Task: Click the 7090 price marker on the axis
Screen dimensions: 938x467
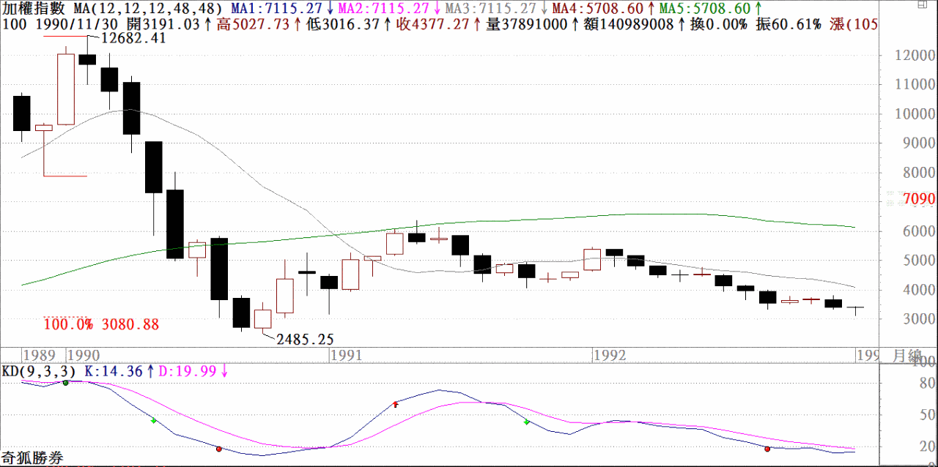Action: point(919,200)
